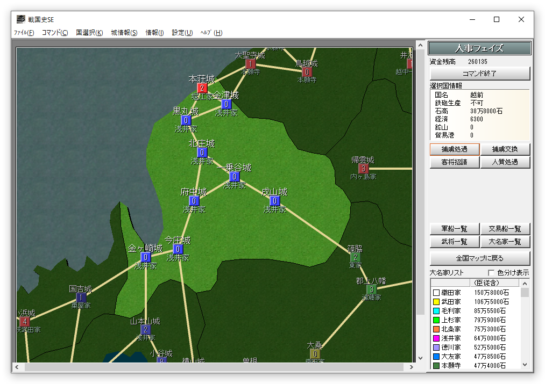
Task: Select the 府中城 castle marker
Action: tap(194, 201)
